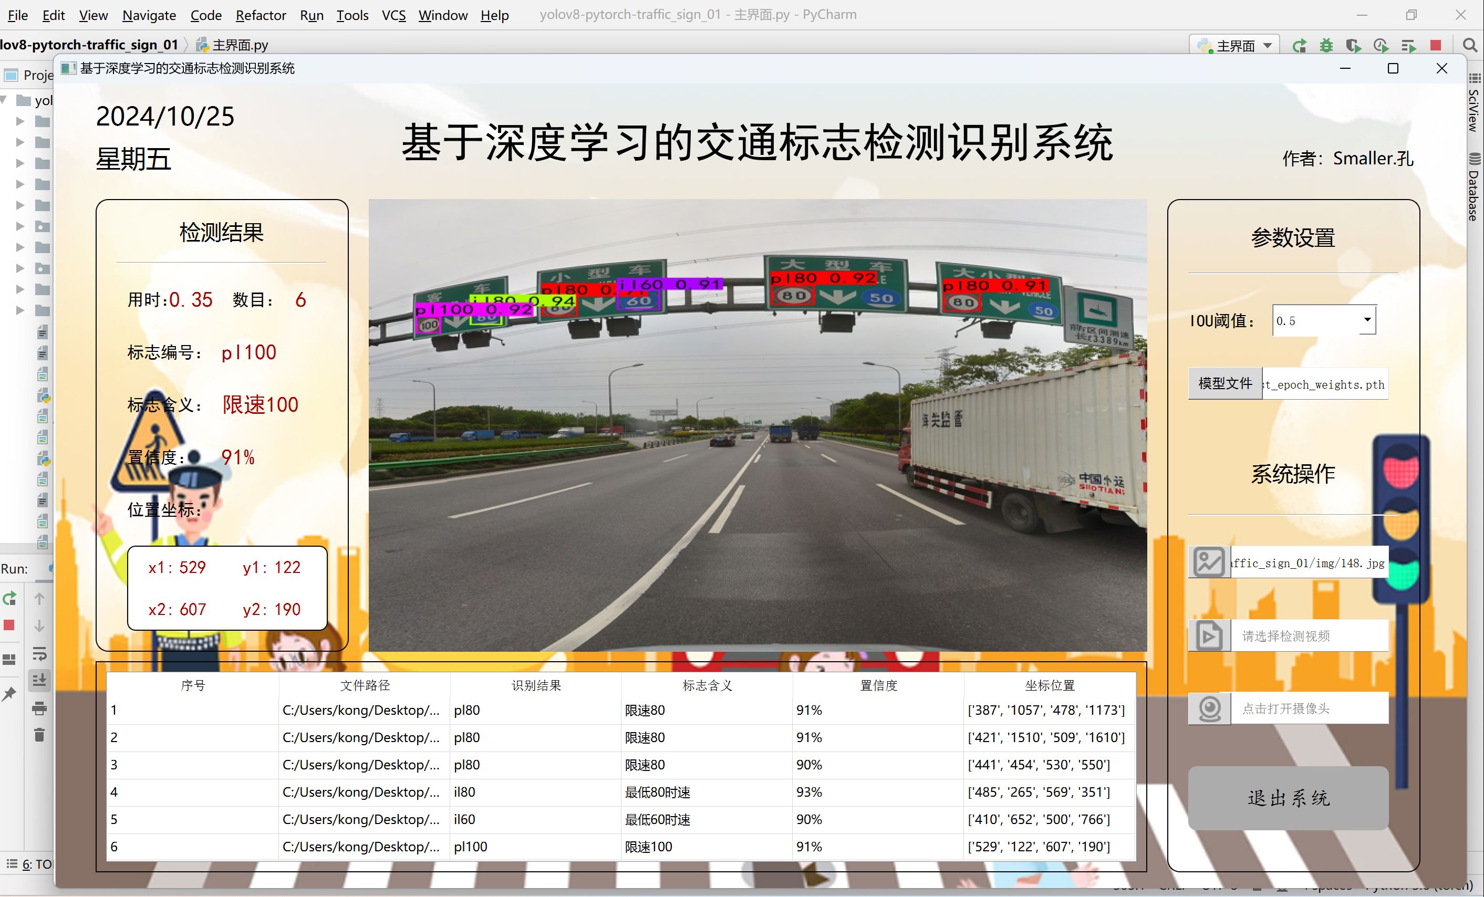Select the il80 cell in results table

[536, 792]
